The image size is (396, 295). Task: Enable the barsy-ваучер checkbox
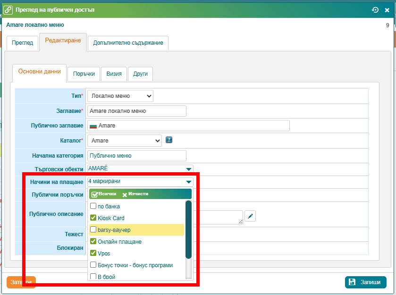(x=93, y=230)
